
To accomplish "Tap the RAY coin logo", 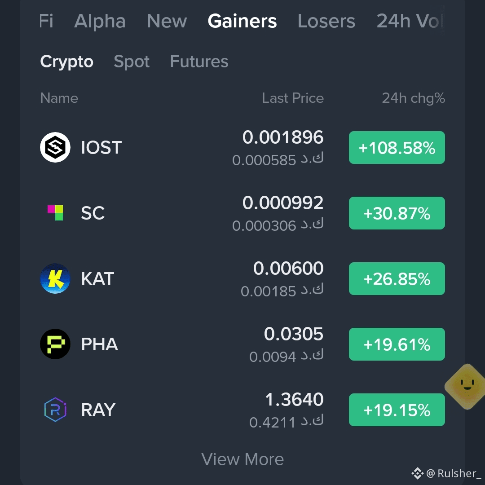I will click(55, 410).
